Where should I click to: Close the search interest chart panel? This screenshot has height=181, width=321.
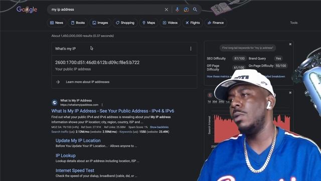[290, 93]
